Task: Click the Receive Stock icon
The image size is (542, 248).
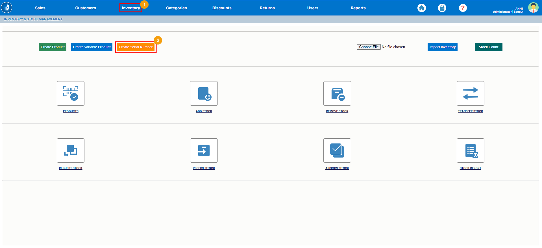Action: [204, 150]
